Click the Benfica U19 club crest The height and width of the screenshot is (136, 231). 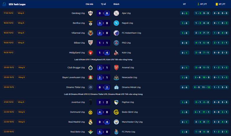(90, 23)
